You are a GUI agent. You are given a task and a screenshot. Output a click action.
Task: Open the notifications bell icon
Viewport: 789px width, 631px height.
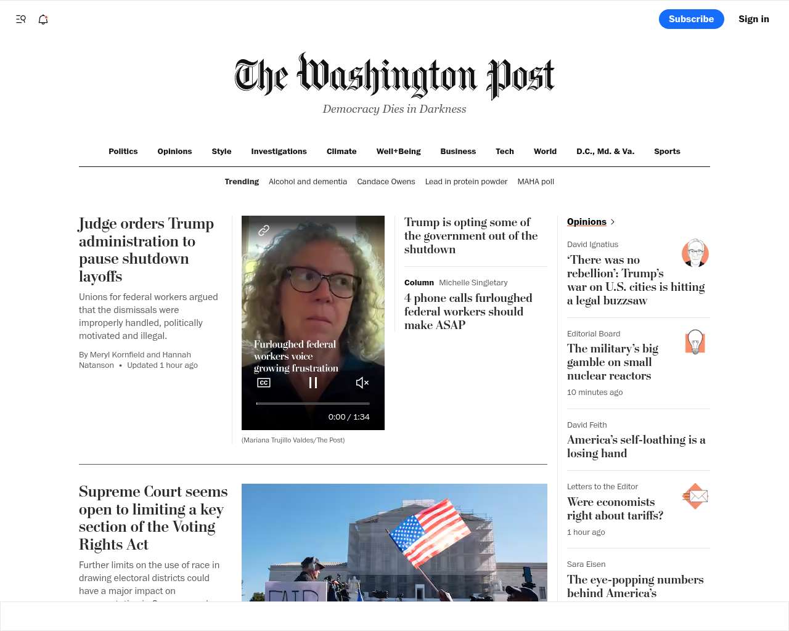[43, 19]
